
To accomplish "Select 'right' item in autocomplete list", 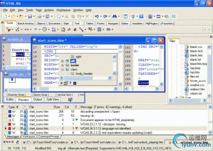I will pos(78,57).
